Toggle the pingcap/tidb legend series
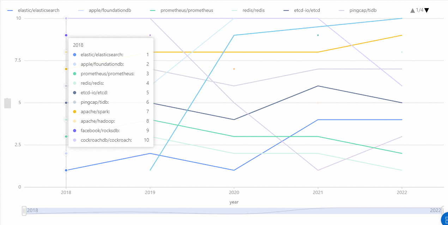Viewport: 448px width, 225px height. [357, 10]
